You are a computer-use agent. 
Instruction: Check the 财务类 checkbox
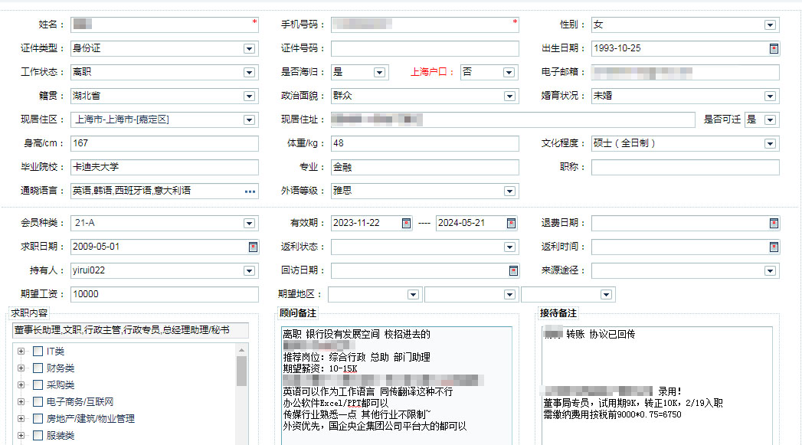[38, 368]
